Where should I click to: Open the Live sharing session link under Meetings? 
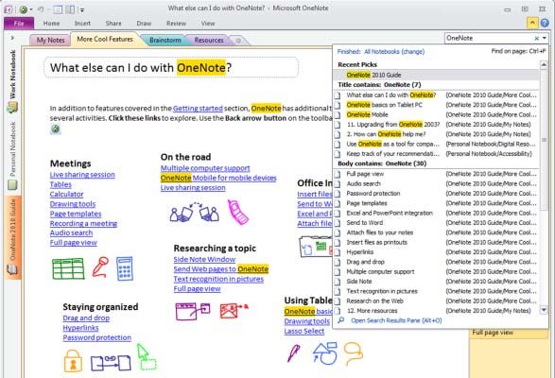[82, 175]
